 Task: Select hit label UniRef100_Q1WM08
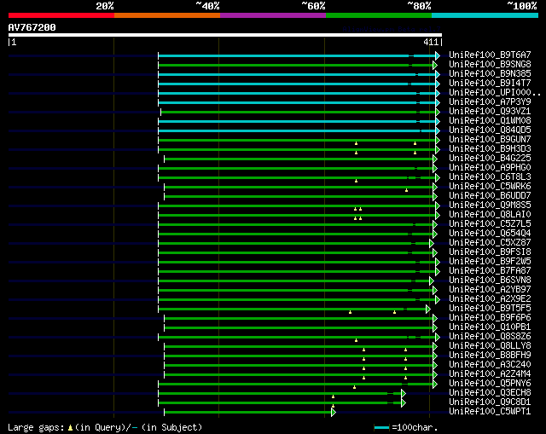click(490, 121)
